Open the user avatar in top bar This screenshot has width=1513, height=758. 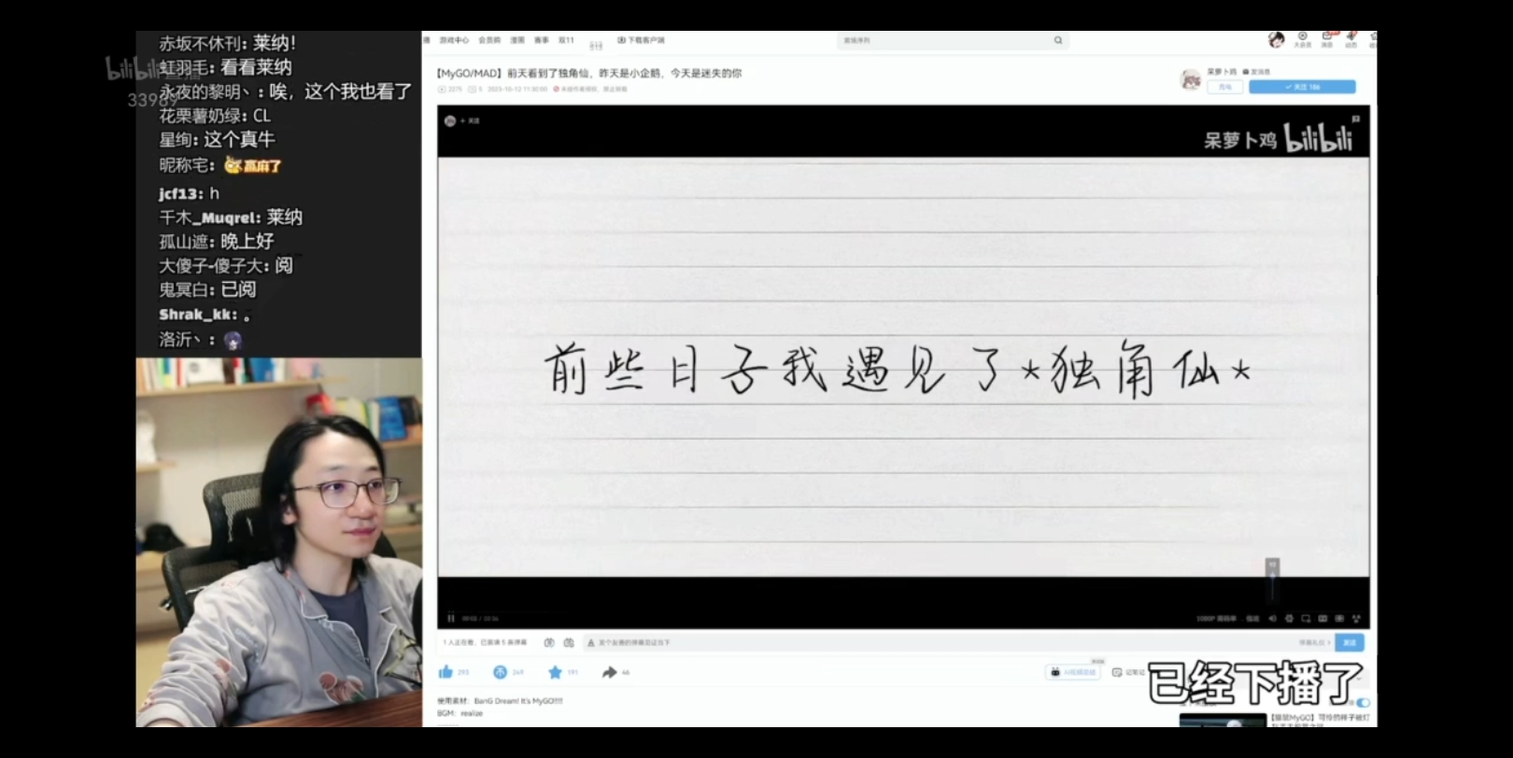pos(1276,39)
